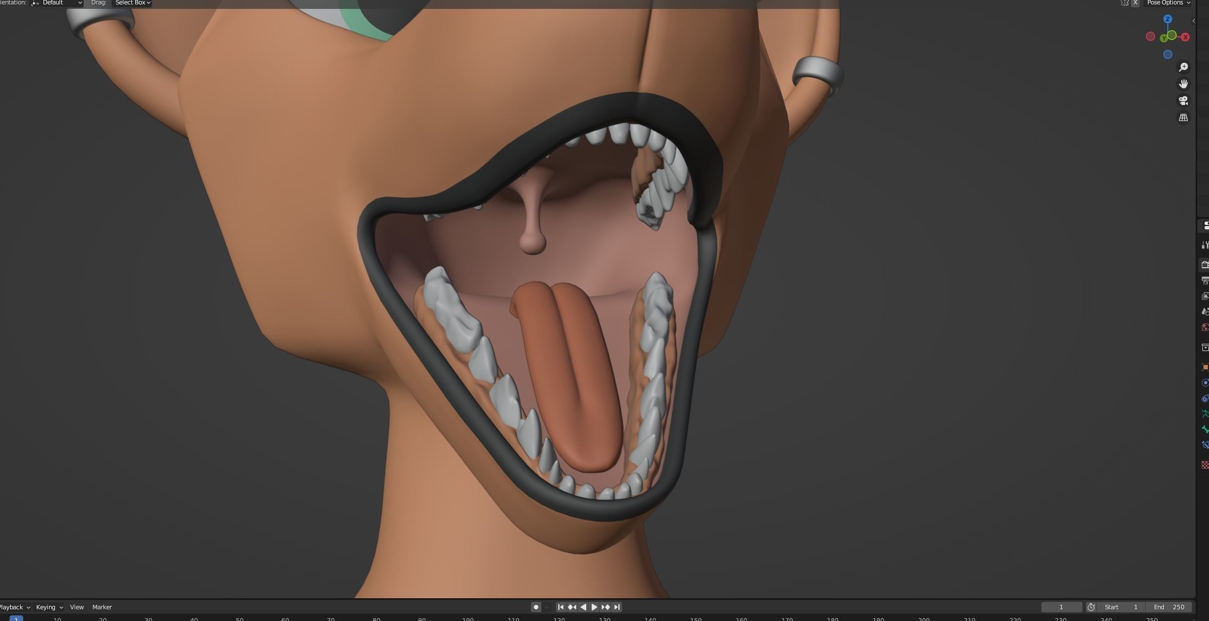Open the Physics properties tab

point(1205,383)
